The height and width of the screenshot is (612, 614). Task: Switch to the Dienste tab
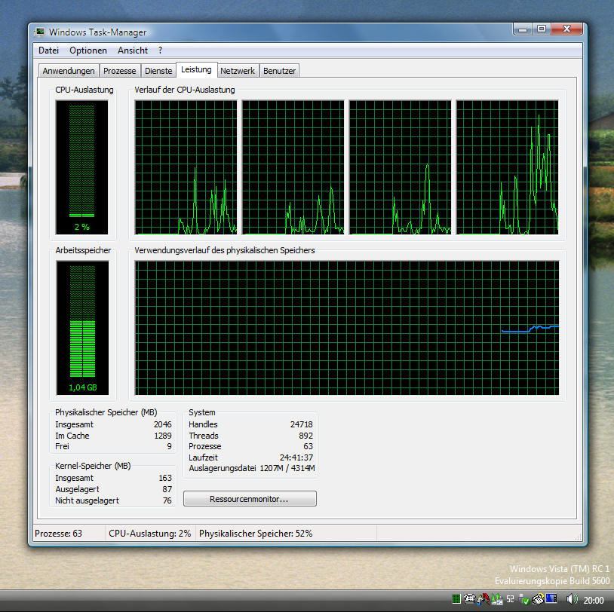pyautogui.click(x=158, y=71)
